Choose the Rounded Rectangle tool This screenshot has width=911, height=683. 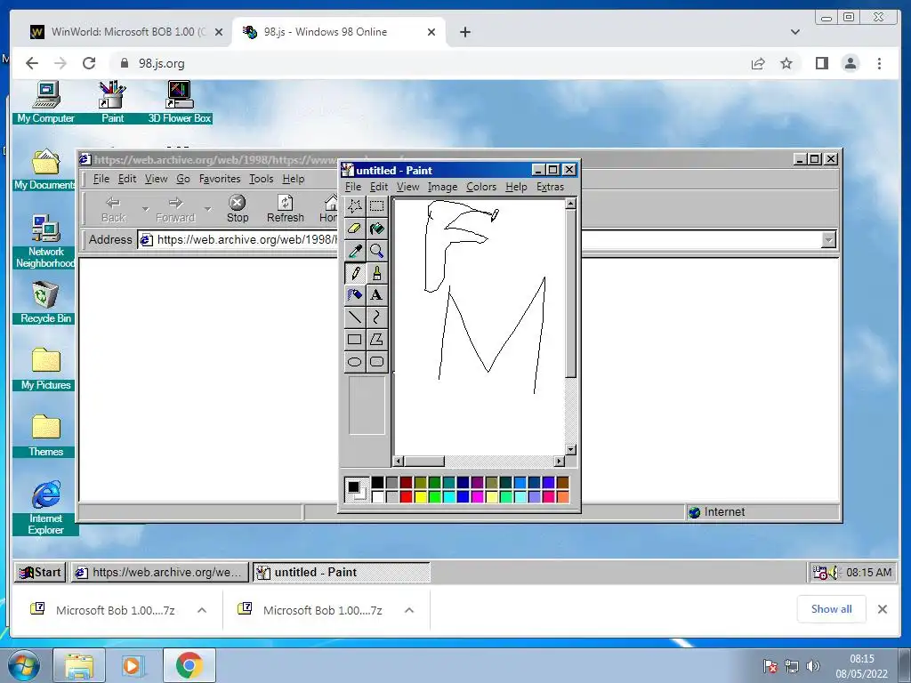pos(376,361)
